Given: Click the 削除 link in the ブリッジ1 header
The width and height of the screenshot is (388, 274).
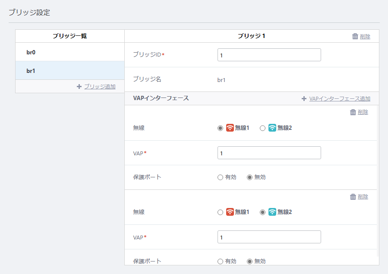Looking at the screenshot, I should pos(365,37).
